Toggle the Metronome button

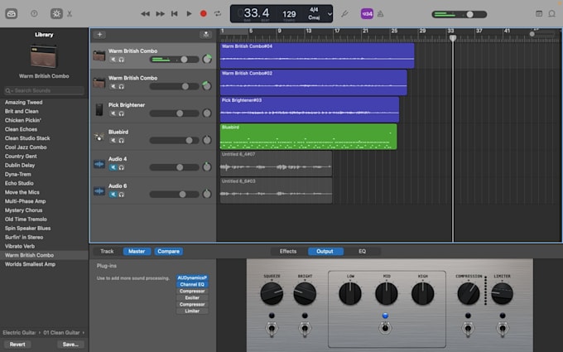click(380, 14)
